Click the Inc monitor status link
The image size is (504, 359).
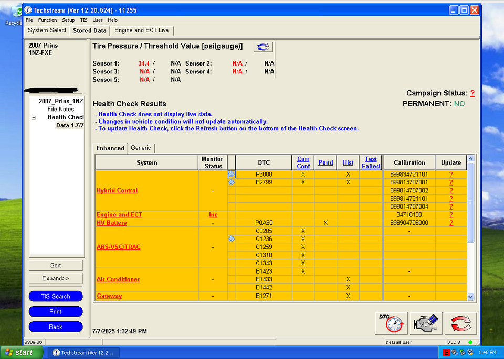click(x=213, y=215)
